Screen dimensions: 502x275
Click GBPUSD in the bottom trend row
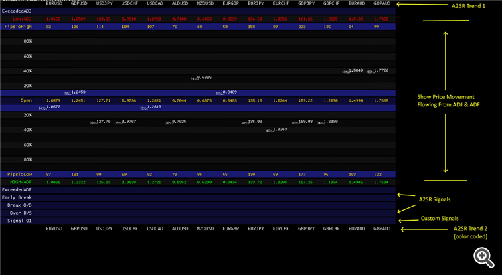tap(79, 229)
